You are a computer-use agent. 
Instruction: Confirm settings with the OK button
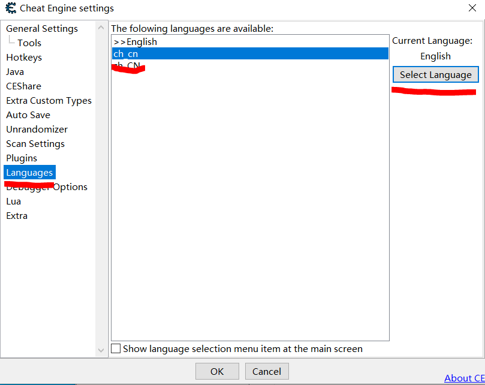(x=217, y=371)
